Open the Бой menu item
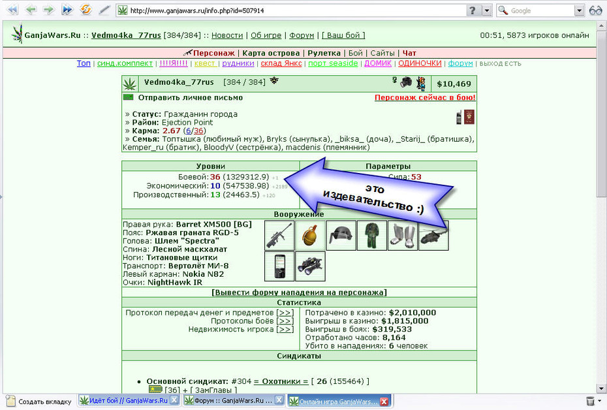607x410 pixels. 355,53
